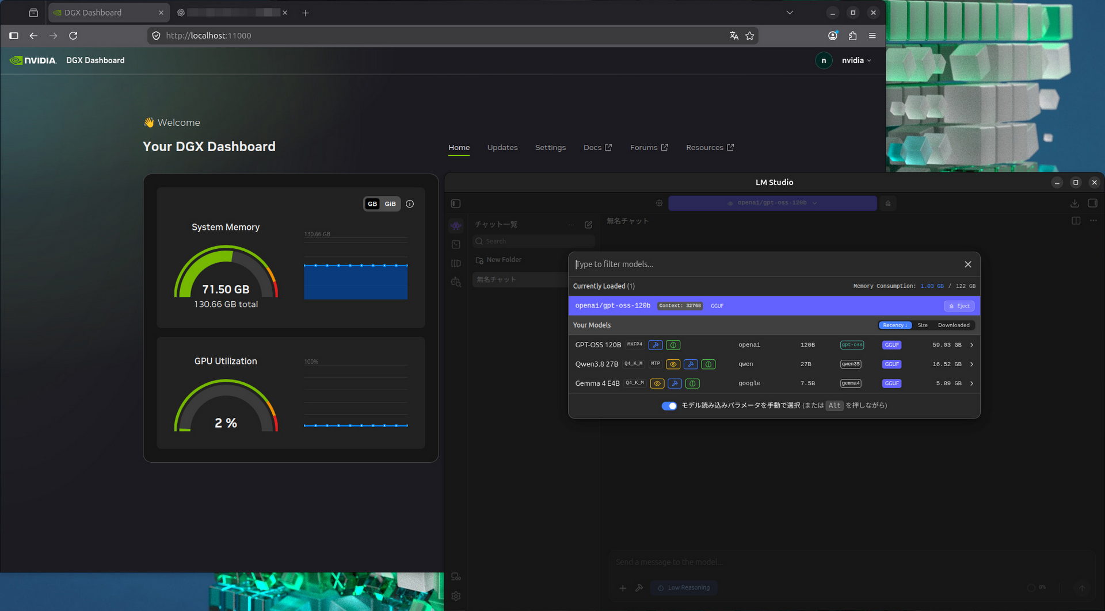The width and height of the screenshot is (1105, 611).
Task: Sort models by Size
Action: click(923, 325)
